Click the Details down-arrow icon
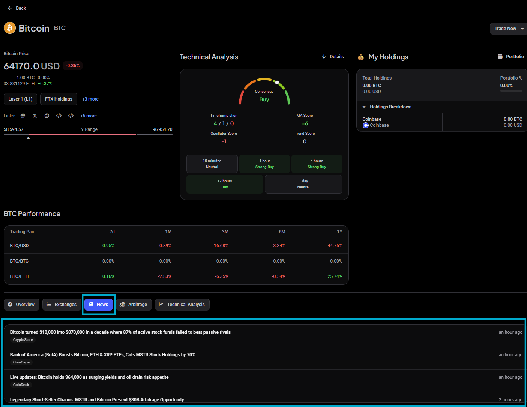Screen dimensions: 527x407 (x=324, y=57)
